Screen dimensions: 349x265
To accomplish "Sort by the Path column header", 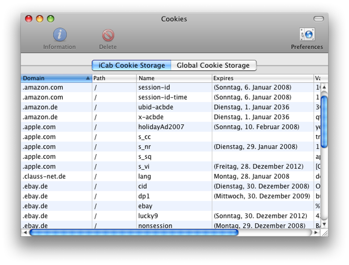I will [x=114, y=78].
